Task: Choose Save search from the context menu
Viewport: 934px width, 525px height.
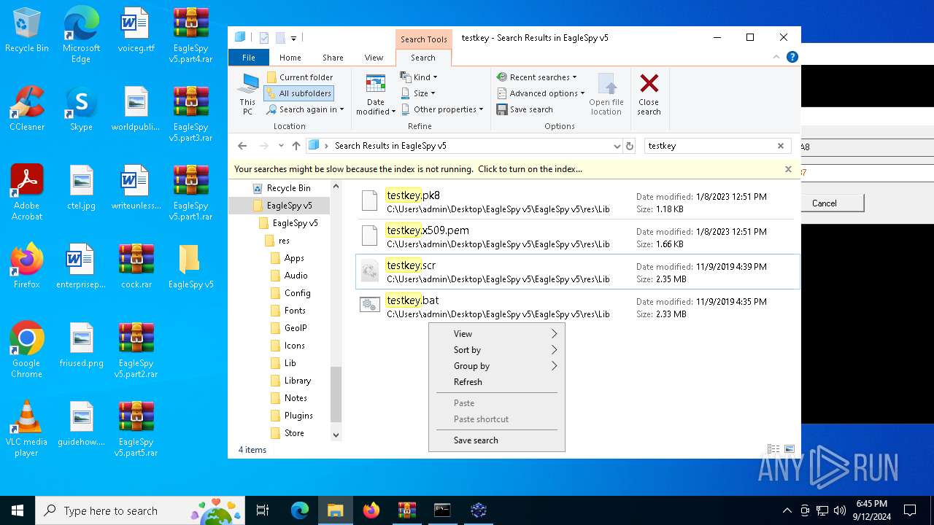Action: pos(497,440)
